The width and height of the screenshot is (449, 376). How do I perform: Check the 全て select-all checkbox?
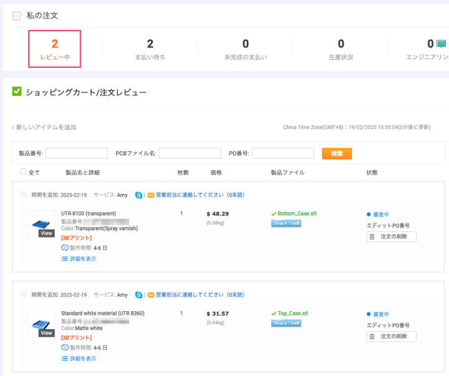[x=24, y=171]
